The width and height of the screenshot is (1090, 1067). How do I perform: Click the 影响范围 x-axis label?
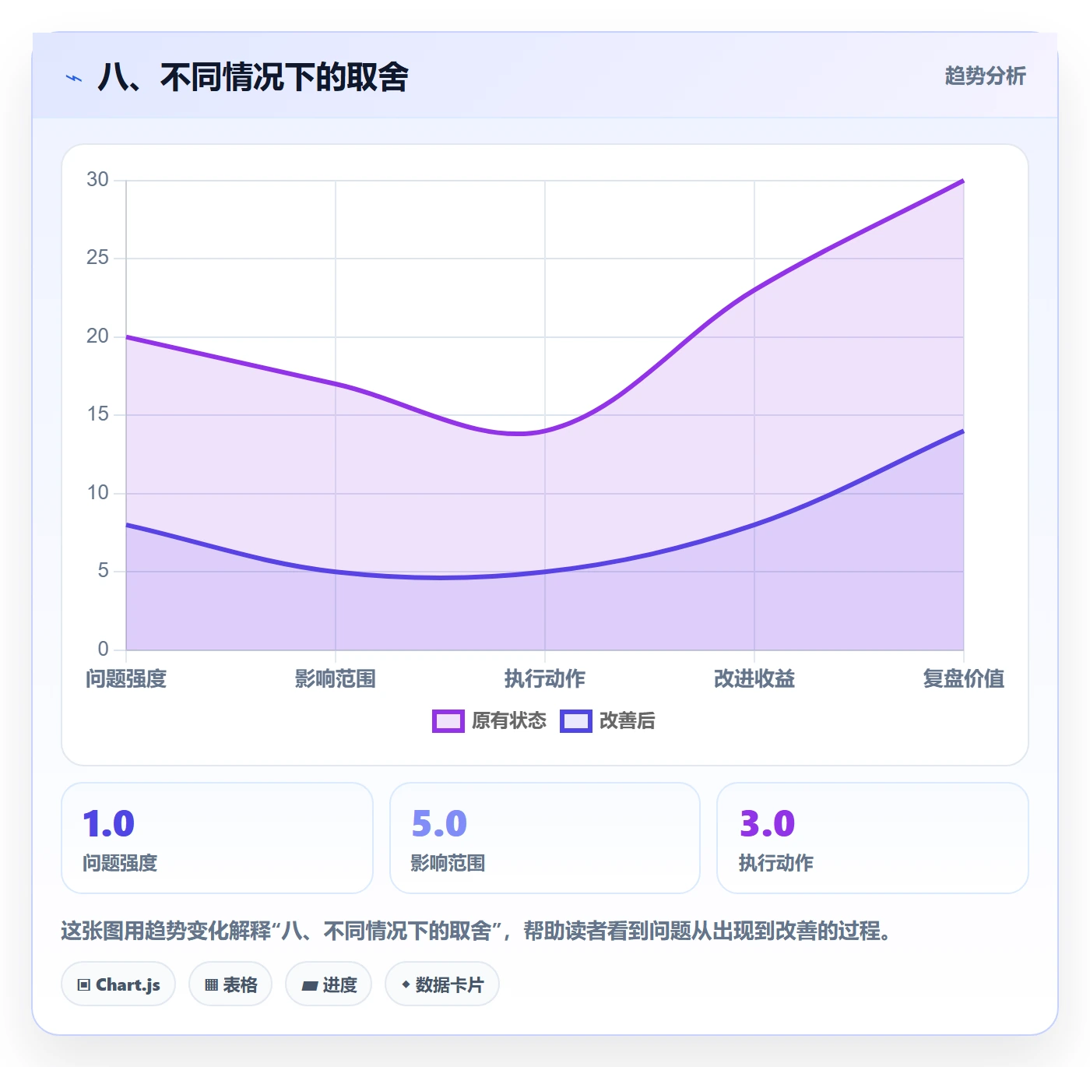(336, 679)
